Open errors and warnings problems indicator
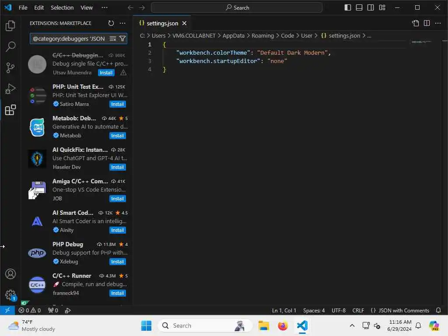The height and width of the screenshot is (336, 448). point(30,310)
